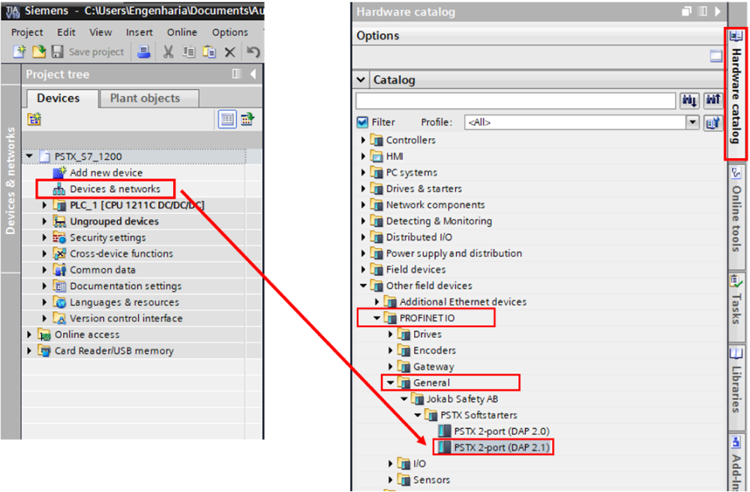The width and height of the screenshot is (750, 492).
Task: Click the Undo arrow icon
Action: click(x=253, y=52)
